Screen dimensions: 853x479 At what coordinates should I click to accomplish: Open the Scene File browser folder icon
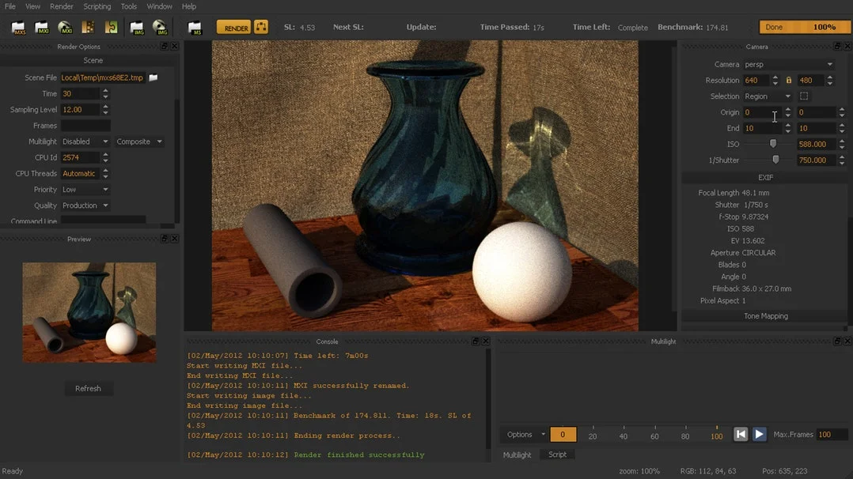(153, 77)
